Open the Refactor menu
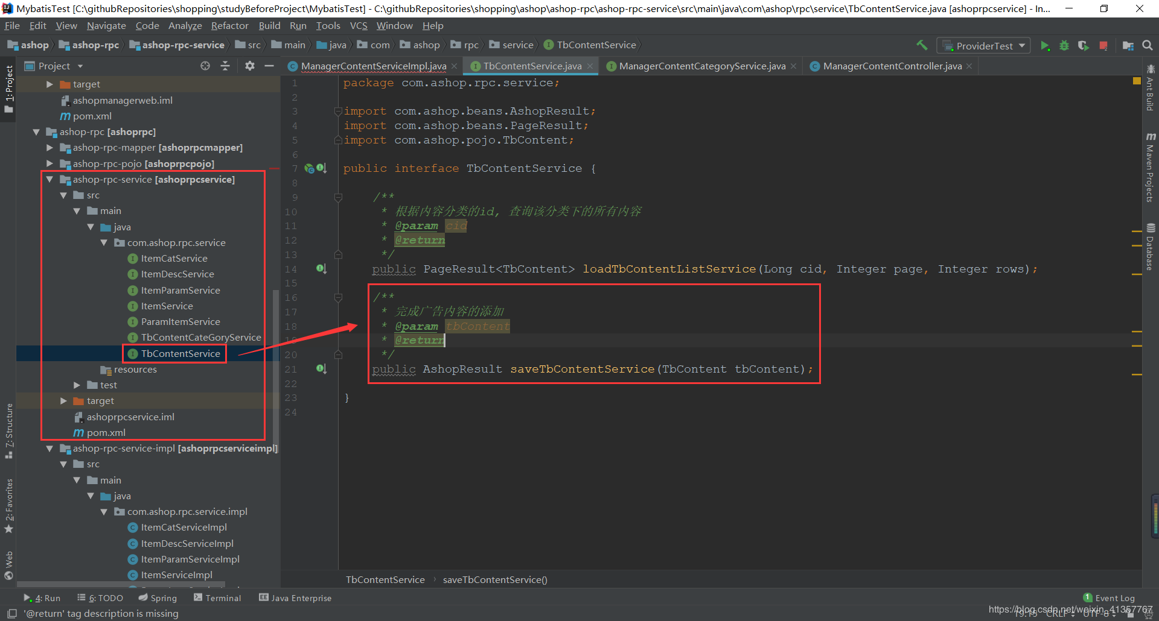Screen dimensions: 1159x621 tap(229, 25)
